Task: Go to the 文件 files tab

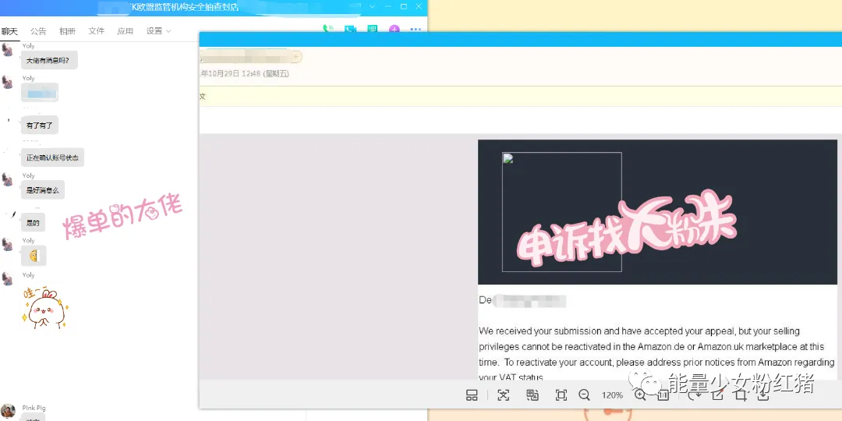Action: tap(96, 31)
